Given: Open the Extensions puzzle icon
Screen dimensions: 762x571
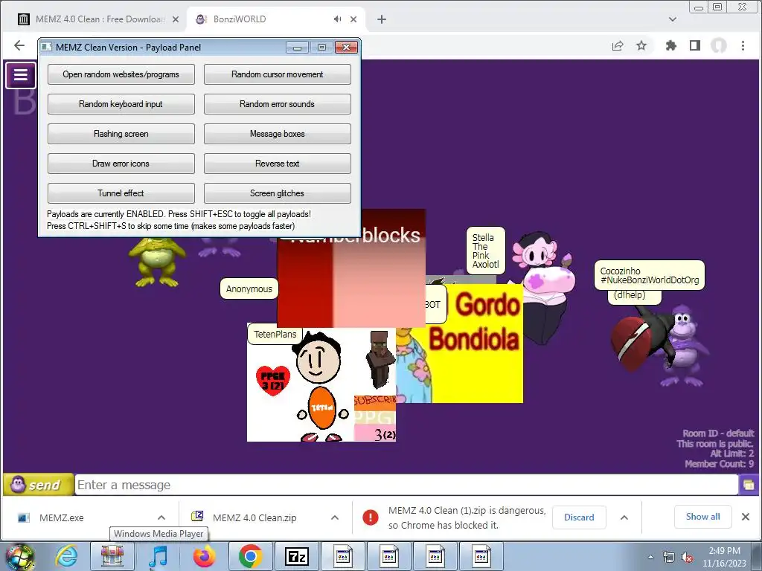Looking at the screenshot, I should [671, 45].
